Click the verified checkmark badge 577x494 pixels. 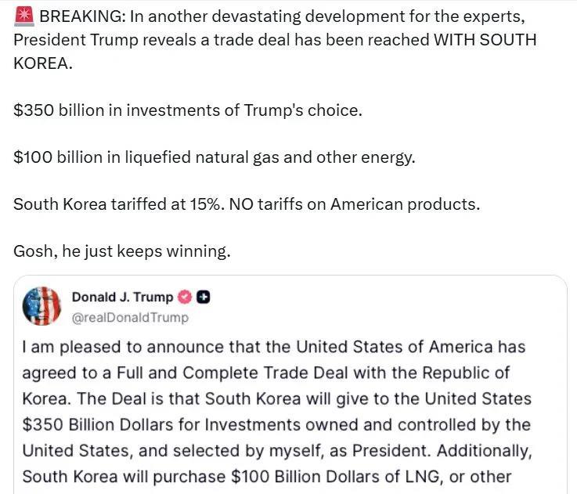tap(186, 297)
